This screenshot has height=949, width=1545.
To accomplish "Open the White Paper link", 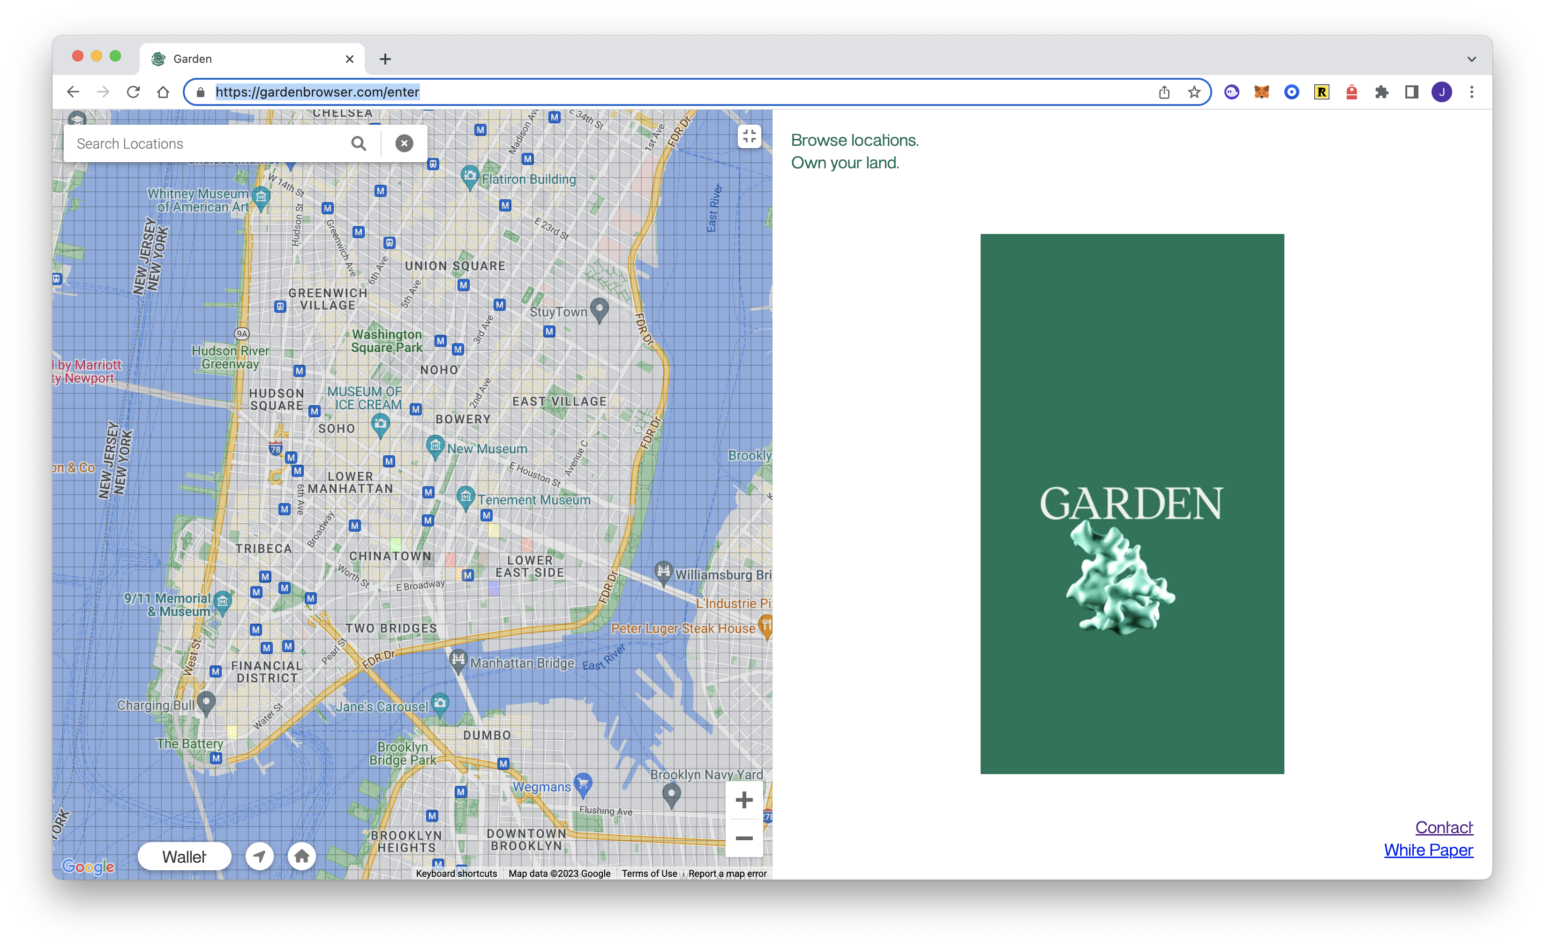I will (1428, 850).
